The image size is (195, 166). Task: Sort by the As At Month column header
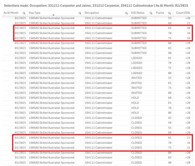[11, 13]
